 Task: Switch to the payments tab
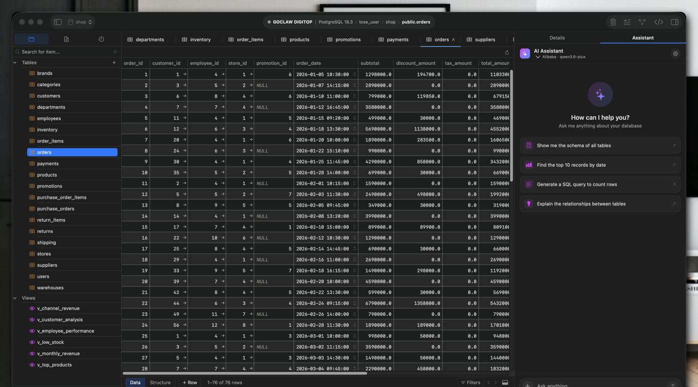pos(393,39)
